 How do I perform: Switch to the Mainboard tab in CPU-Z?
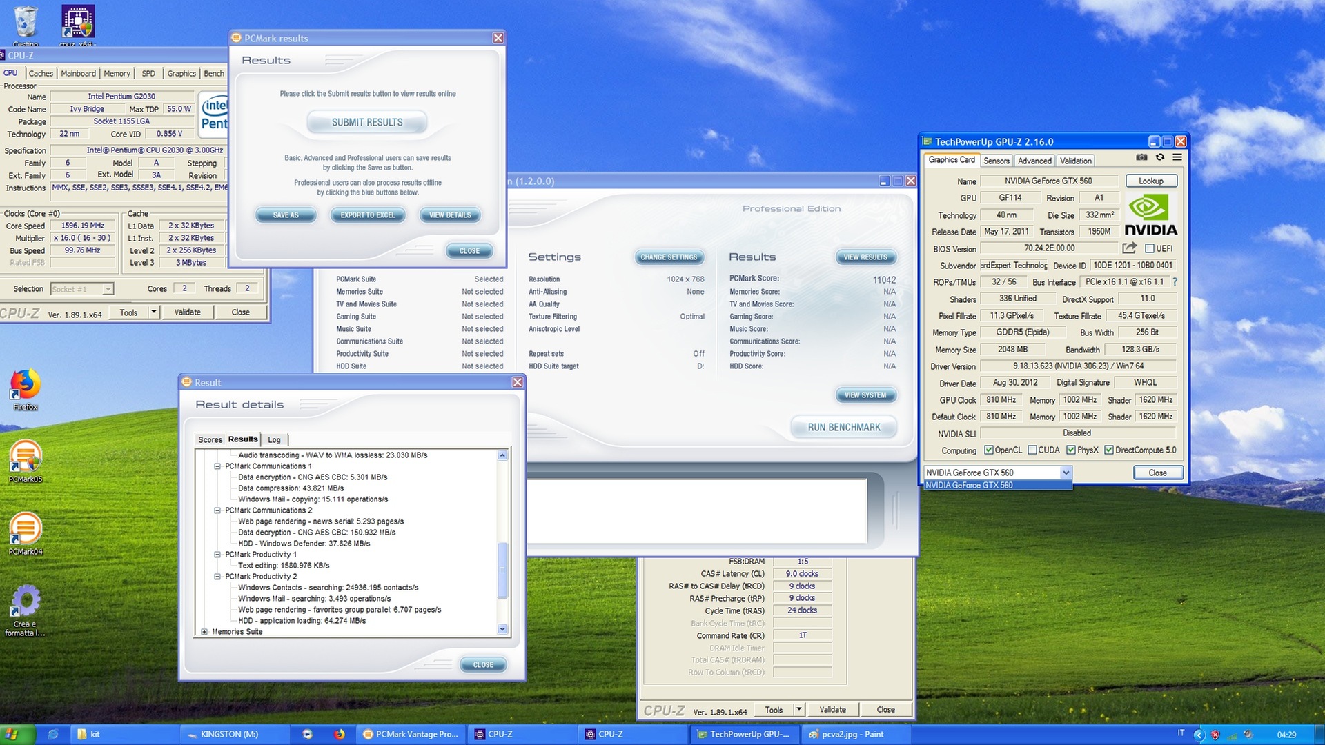pyautogui.click(x=78, y=73)
